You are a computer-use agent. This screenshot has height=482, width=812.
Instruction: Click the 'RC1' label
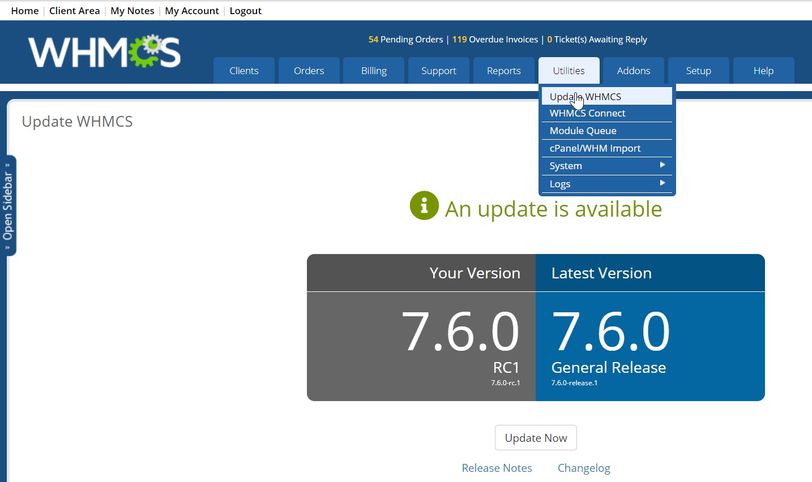506,368
